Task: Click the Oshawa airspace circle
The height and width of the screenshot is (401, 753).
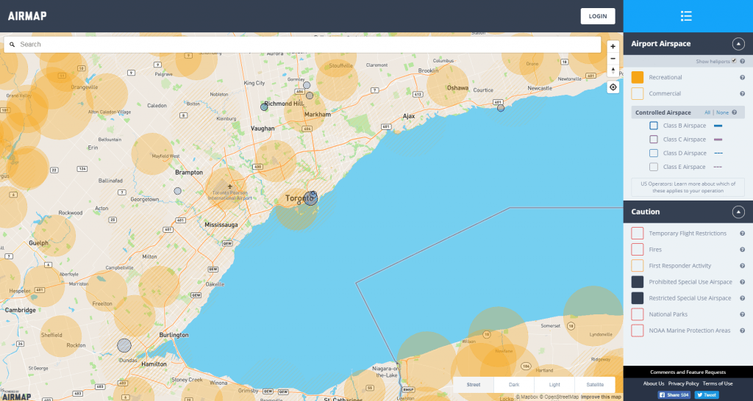Action: (x=448, y=85)
